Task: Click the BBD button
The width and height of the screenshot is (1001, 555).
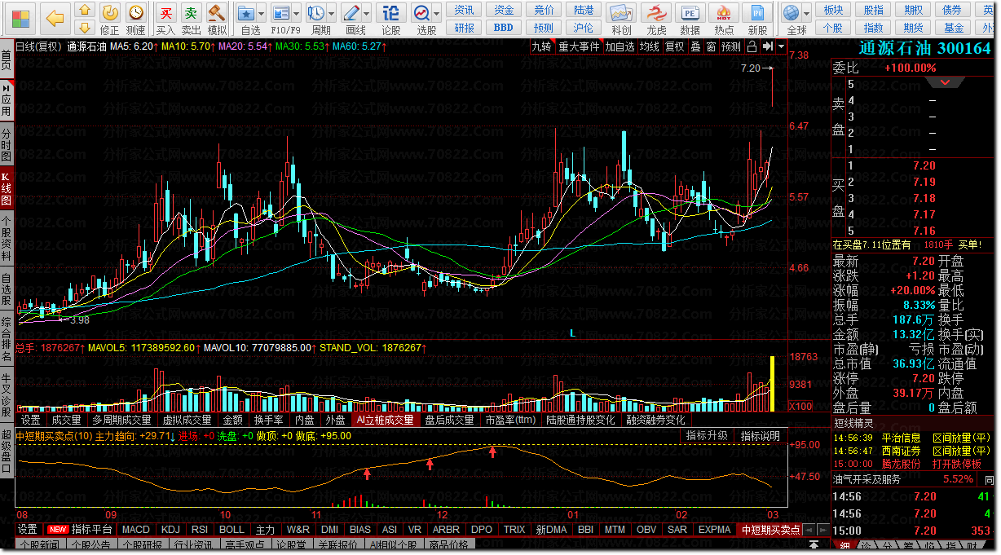Action: pos(505,28)
